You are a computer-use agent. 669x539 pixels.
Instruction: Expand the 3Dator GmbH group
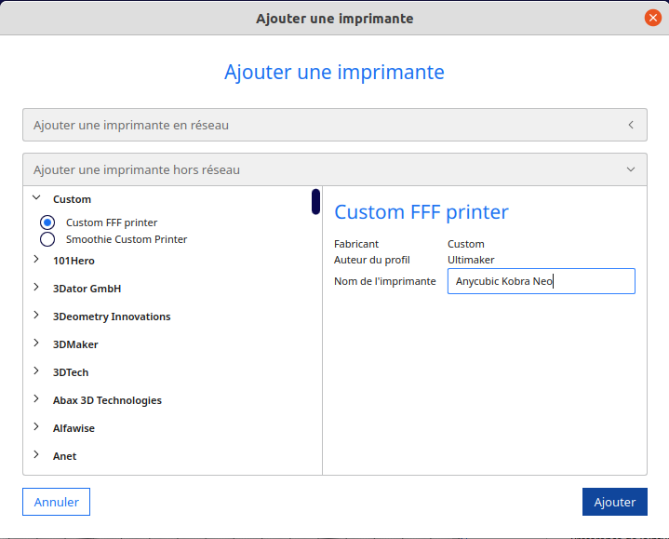(x=36, y=288)
